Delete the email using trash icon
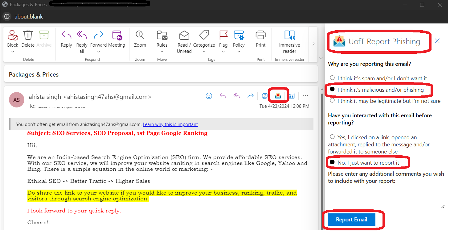450x235 pixels. [28, 35]
